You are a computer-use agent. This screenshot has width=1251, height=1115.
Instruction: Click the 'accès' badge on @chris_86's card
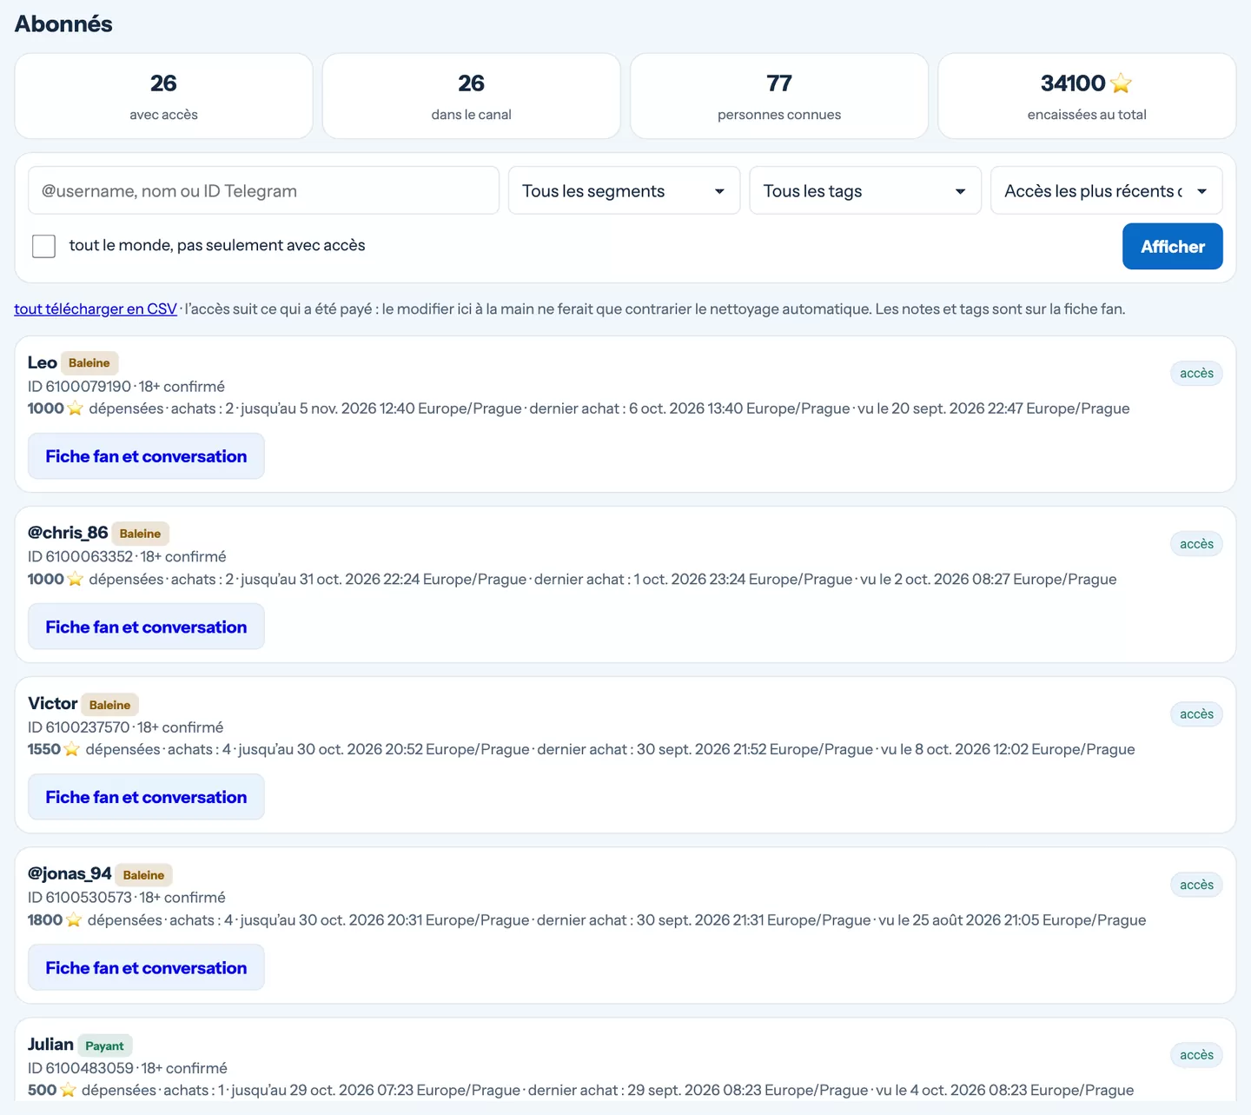(x=1196, y=544)
